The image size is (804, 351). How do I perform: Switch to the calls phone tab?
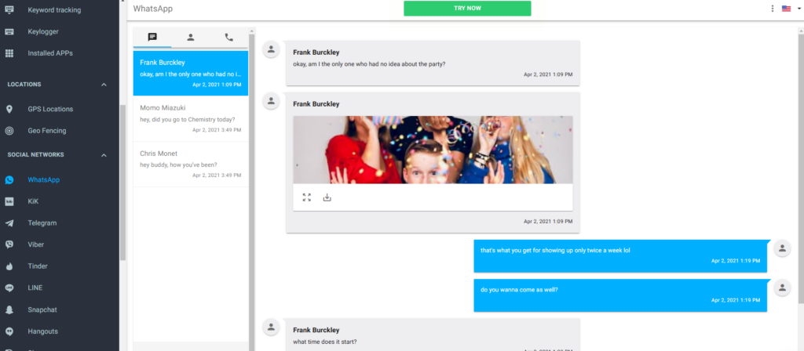[x=228, y=38]
